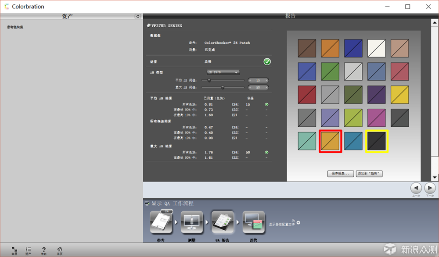Select the light skin tan patch
This screenshot has width=439, height=257.
point(400,48)
